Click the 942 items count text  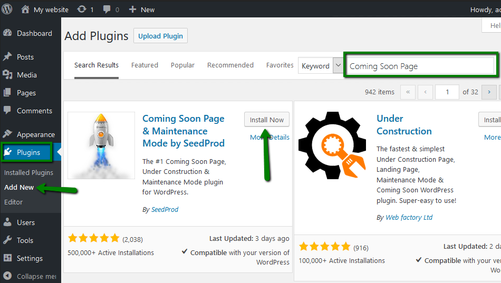coord(380,92)
